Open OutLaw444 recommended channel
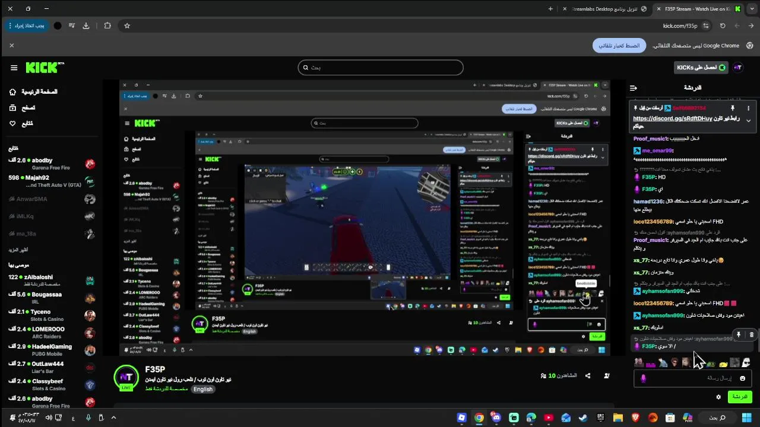Image resolution: width=760 pixels, height=427 pixels. tap(51, 367)
